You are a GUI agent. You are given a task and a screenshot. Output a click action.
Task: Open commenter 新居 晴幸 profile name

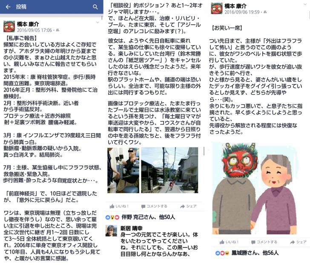tap(131, 228)
